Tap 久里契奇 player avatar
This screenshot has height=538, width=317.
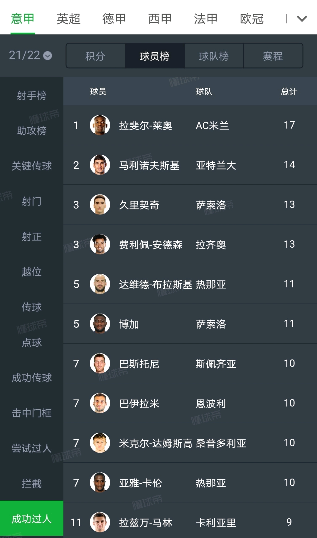(x=100, y=204)
